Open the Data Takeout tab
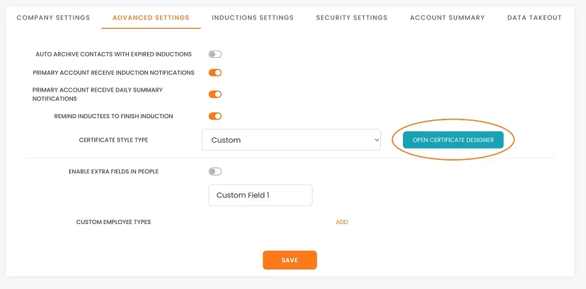The width and height of the screenshot is (586, 289). click(535, 18)
